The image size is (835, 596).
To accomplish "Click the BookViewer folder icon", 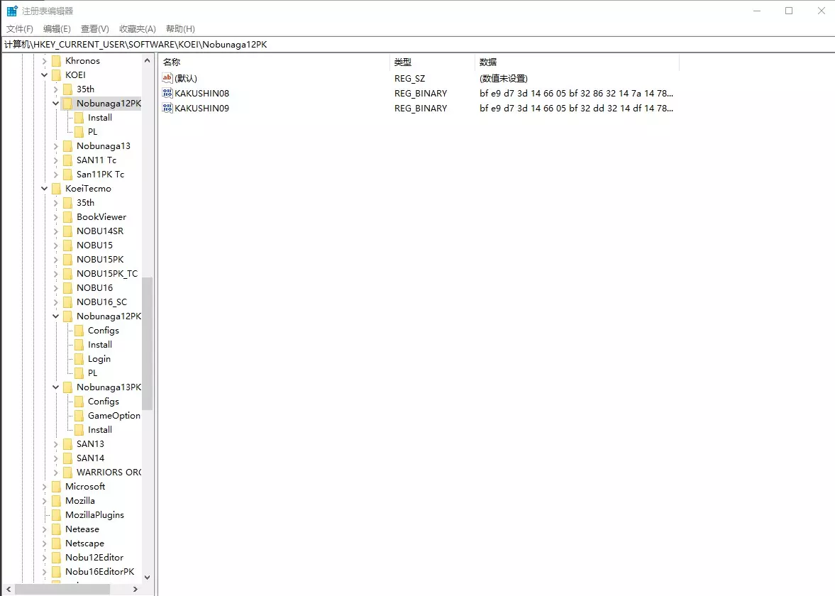I will [67, 217].
